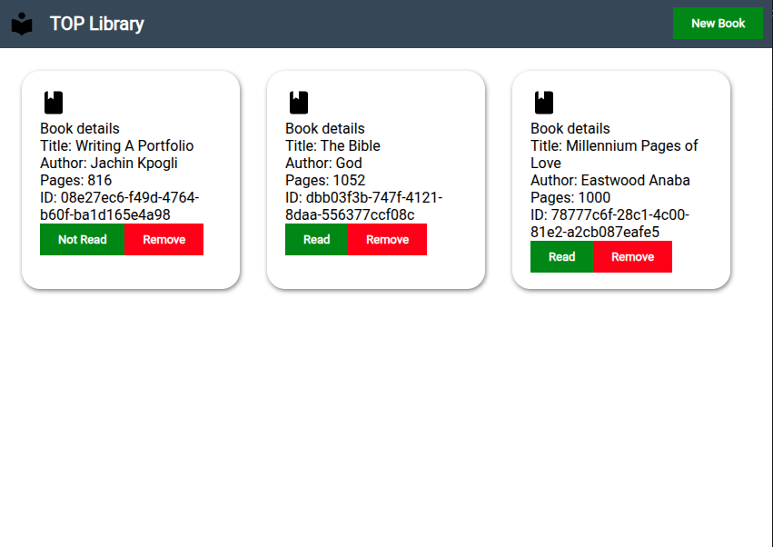This screenshot has height=547, width=773.
Task: Click the 'Author: Eastwood Anaba' line
Action: click(x=610, y=181)
